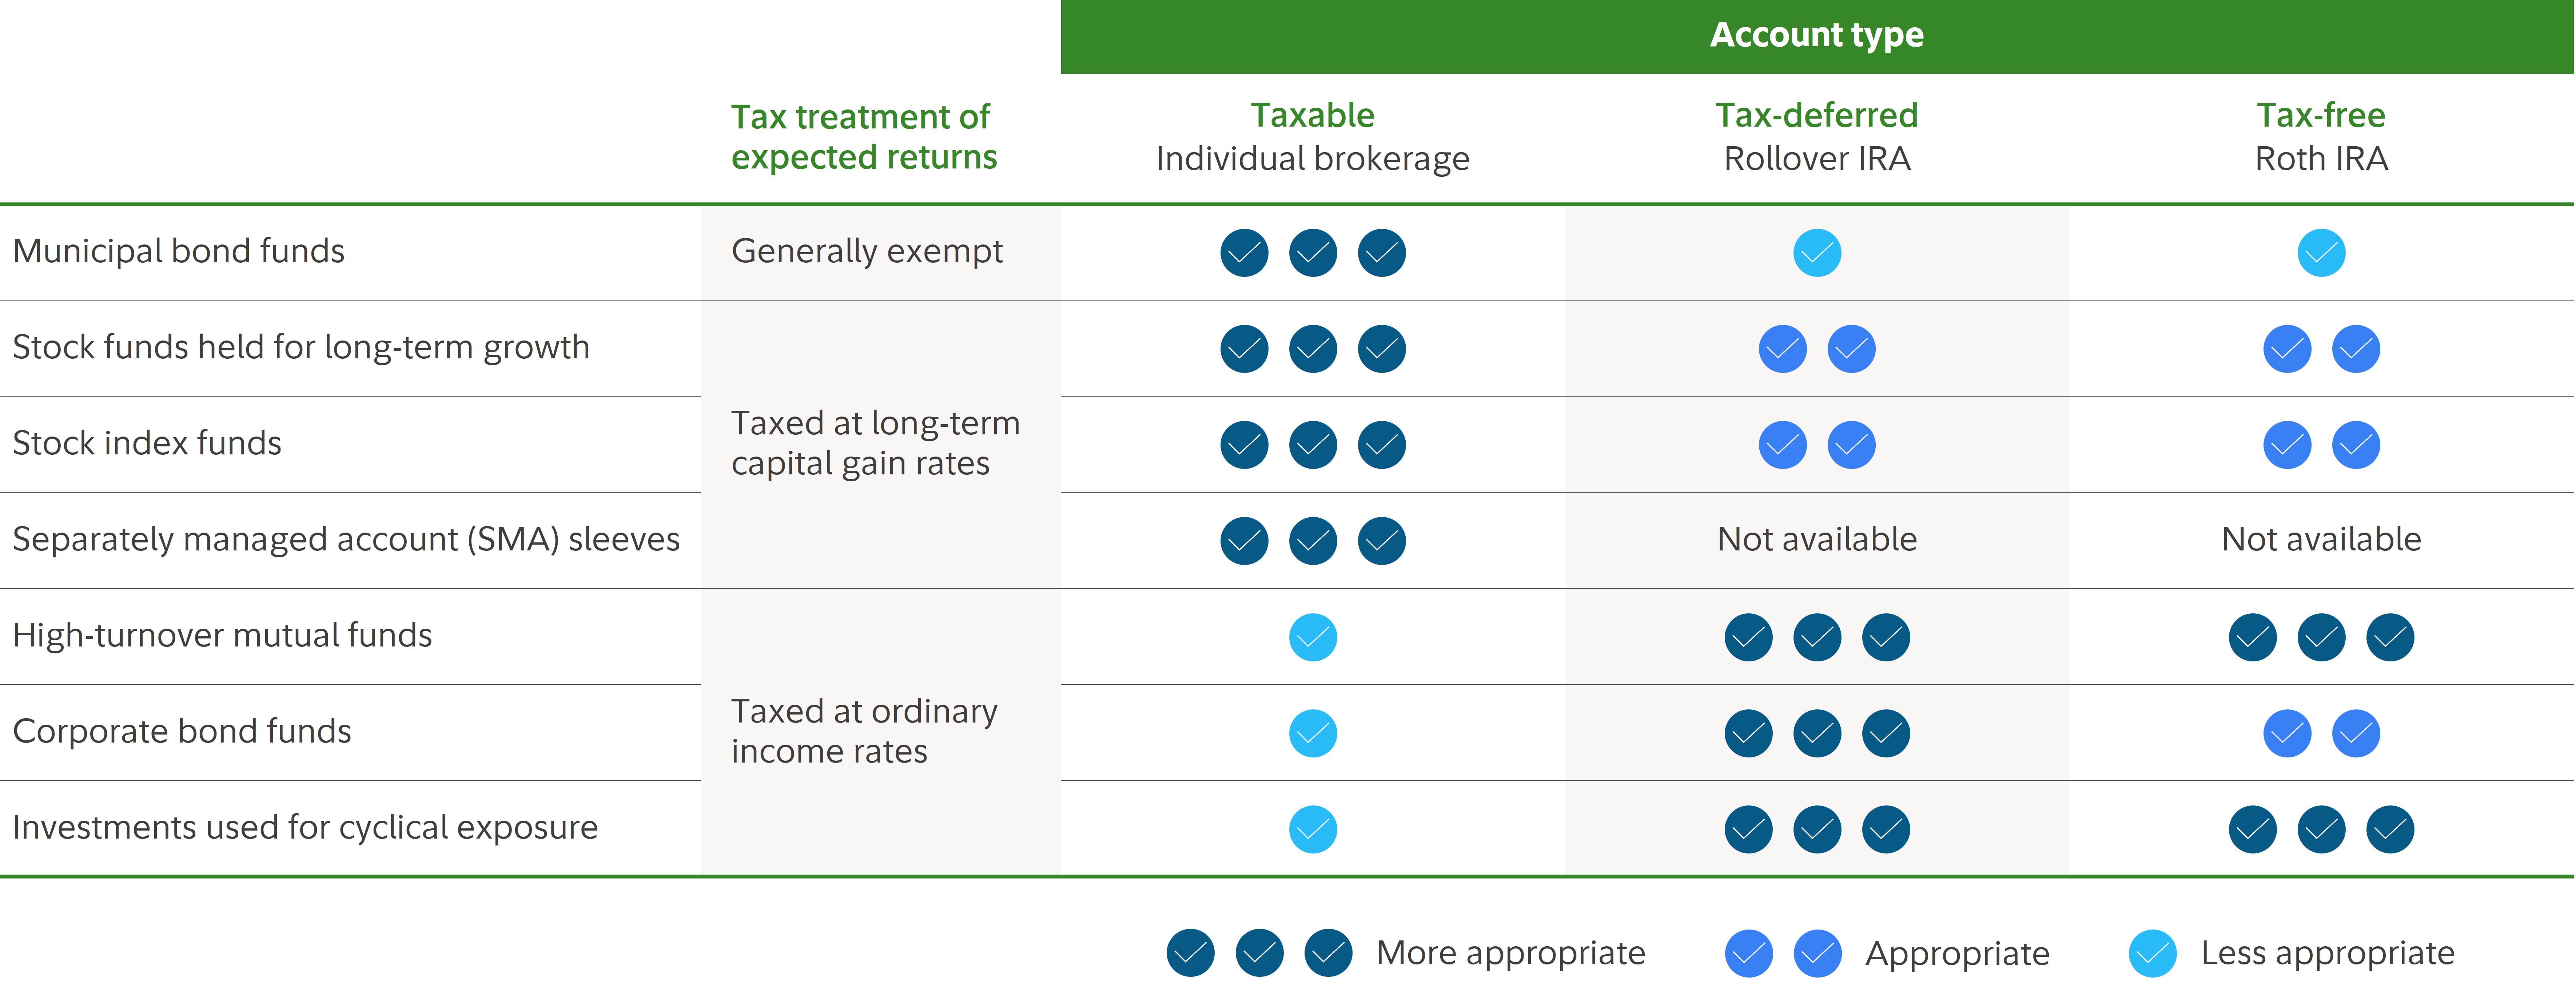The height and width of the screenshot is (995, 2576).
Task: Click the legend's light blue Less appropriate checkmark
Action: (x=2152, y=953)
